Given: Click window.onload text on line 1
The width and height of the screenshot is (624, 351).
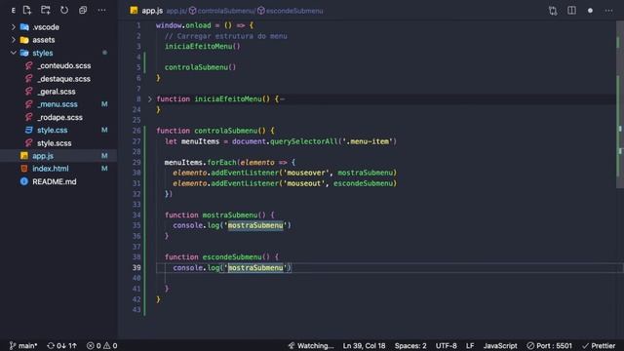Looking at the screenshot, I should 183,25.
